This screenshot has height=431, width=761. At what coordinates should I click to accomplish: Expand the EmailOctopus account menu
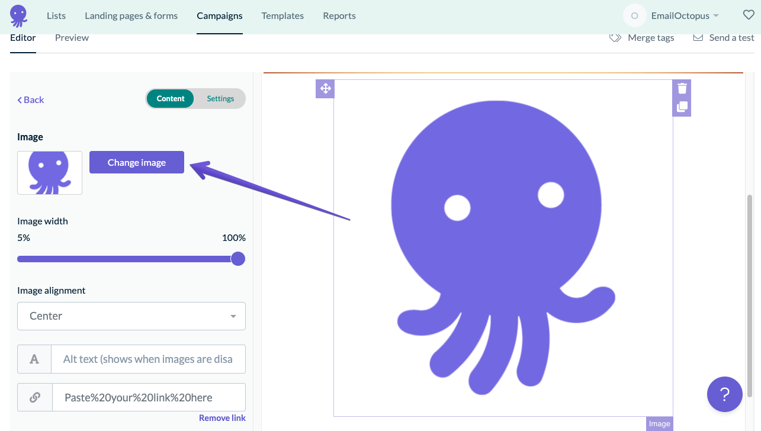(685, 16)
